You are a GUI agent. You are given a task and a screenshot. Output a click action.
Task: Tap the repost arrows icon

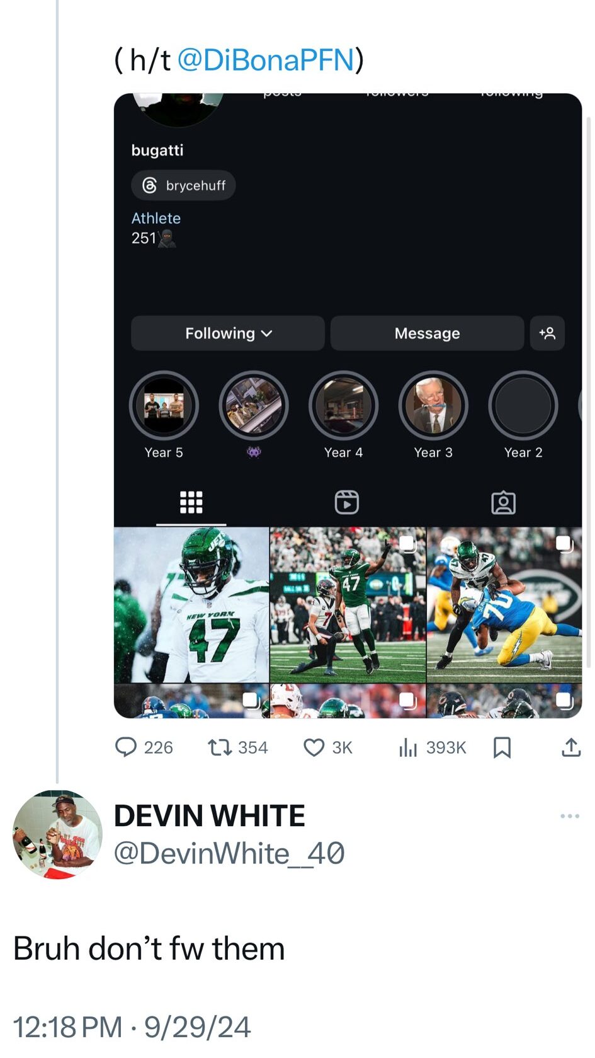pyautogui.click(x=219, y=747)
